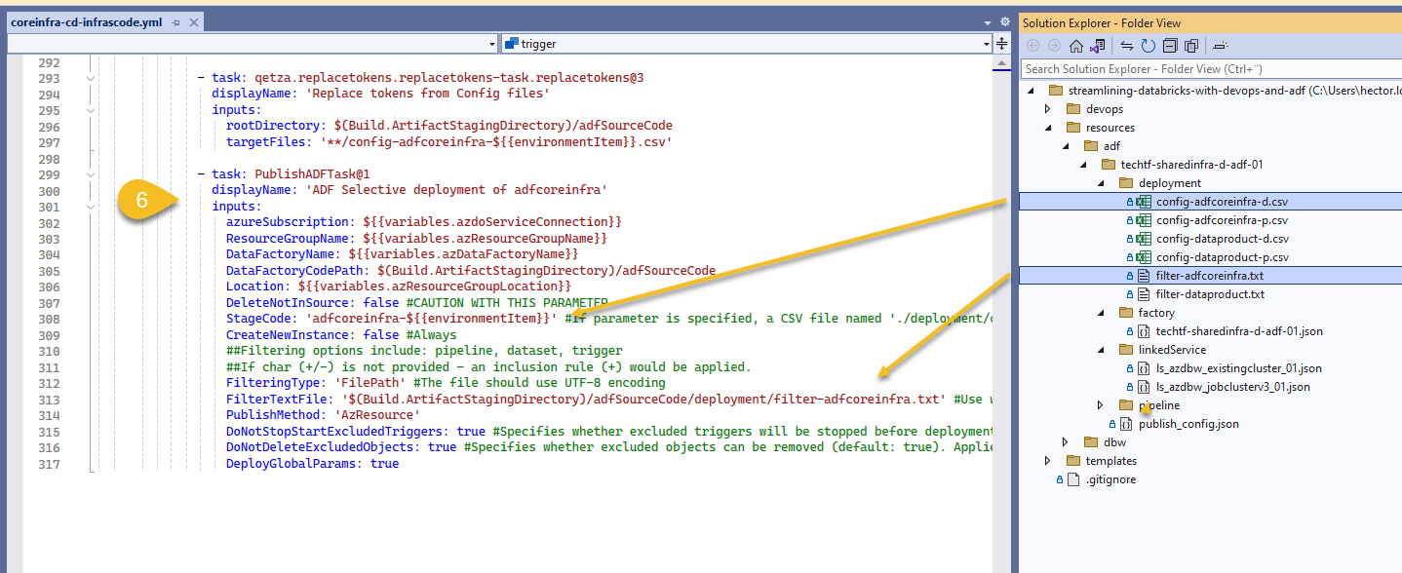
Task: Click the split editor window icon
Action: 1002,43
